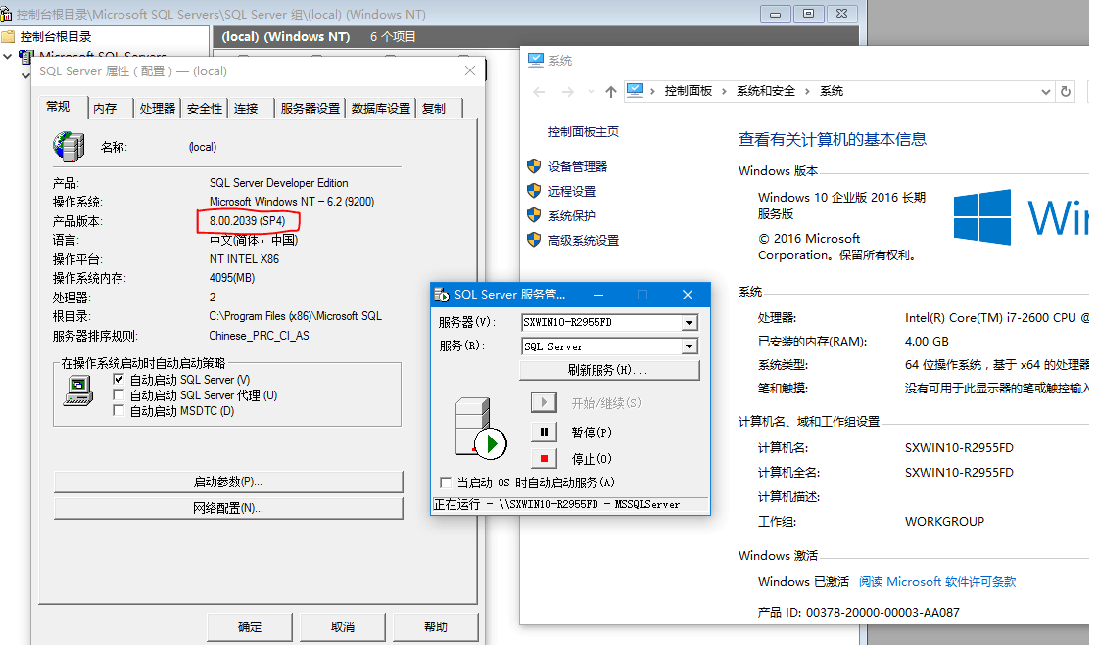The image size is (1097, 645).
Task: Click the computer icon in autostart group
Action: click(x=78, y=391)
